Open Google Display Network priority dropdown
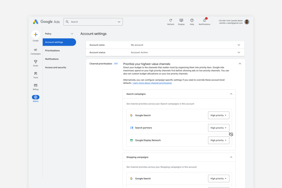282x188 pixels. (218, 140)
